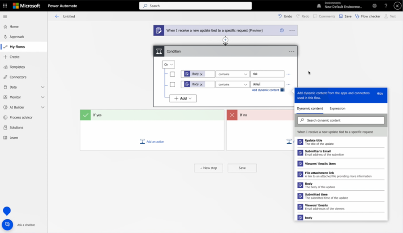The image size is (403, 233).
Task: Click the Save button below the flow
Action: (242, 168)
